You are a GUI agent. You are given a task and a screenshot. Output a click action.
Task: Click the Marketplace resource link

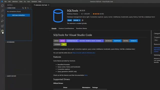[x=157, y=48]
